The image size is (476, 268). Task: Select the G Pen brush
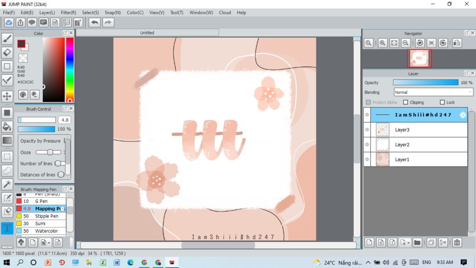41,201
